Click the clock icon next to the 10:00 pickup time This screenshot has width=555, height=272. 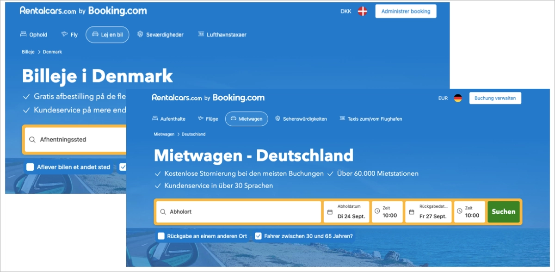tap(377, 211)
